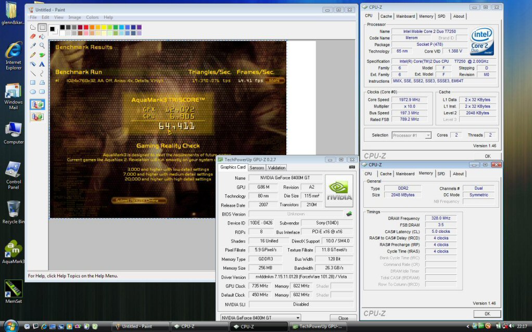Click the GPU-Z screenshot camera icon
The width and height of the screenshot is (532, 332).
(352, 167)
